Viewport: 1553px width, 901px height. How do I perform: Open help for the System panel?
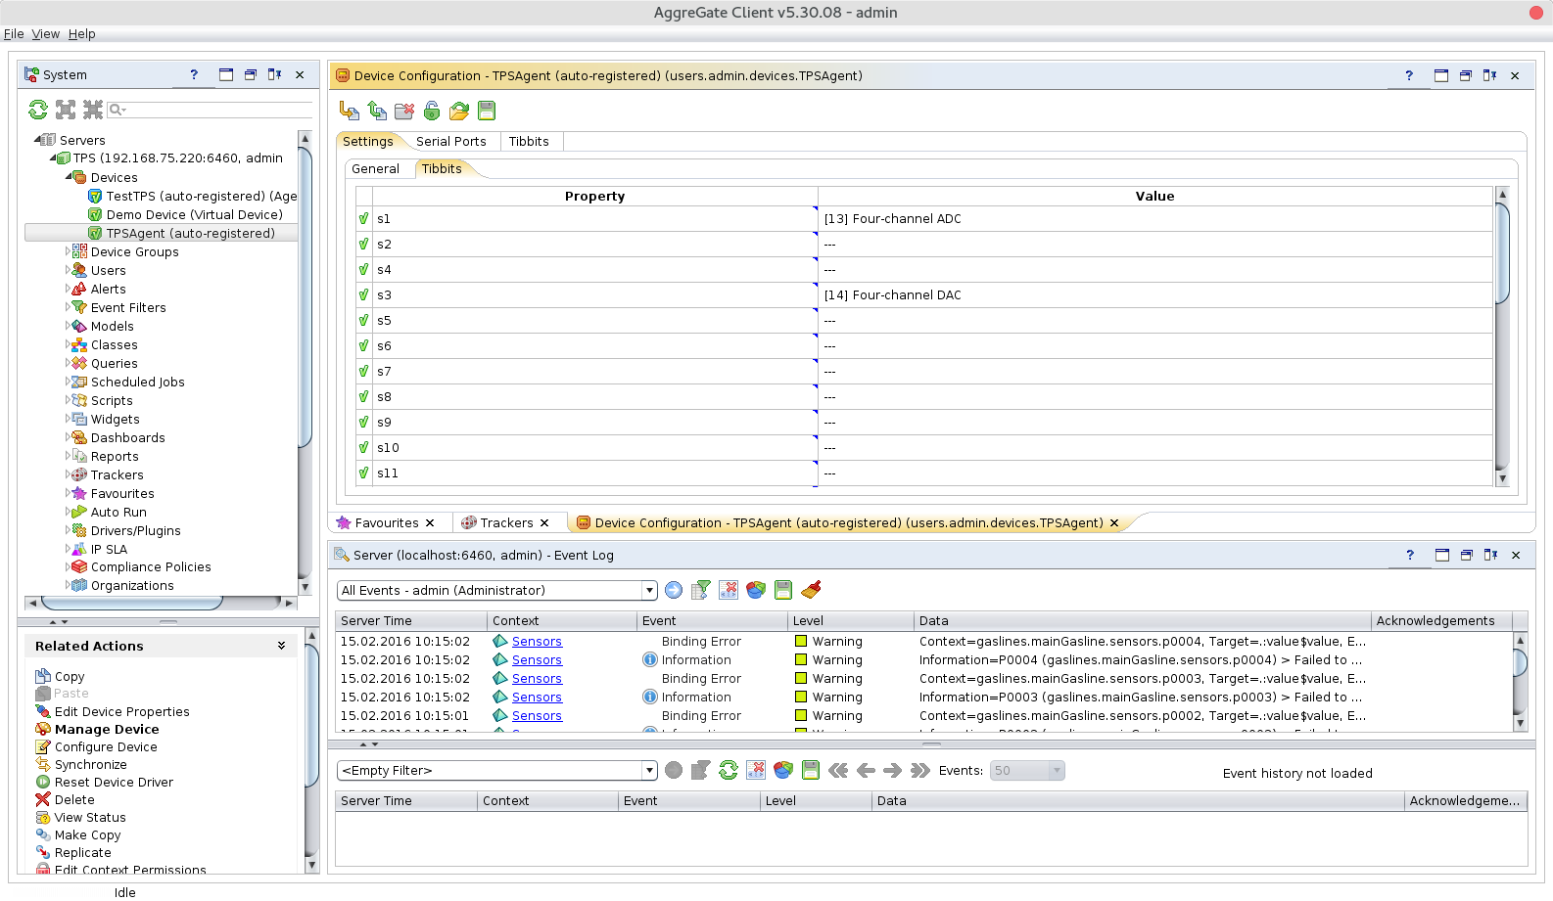click(x=194, y=74)
